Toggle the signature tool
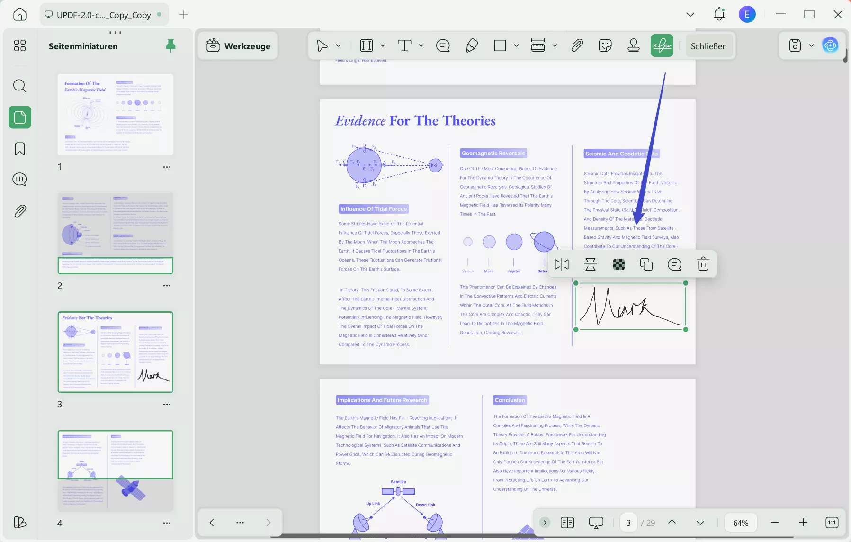This screenshot has height=542, width=851. (x=662, y=45)
